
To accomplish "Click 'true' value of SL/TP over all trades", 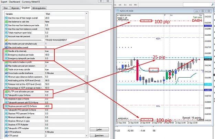I will [x=47, y=92].
